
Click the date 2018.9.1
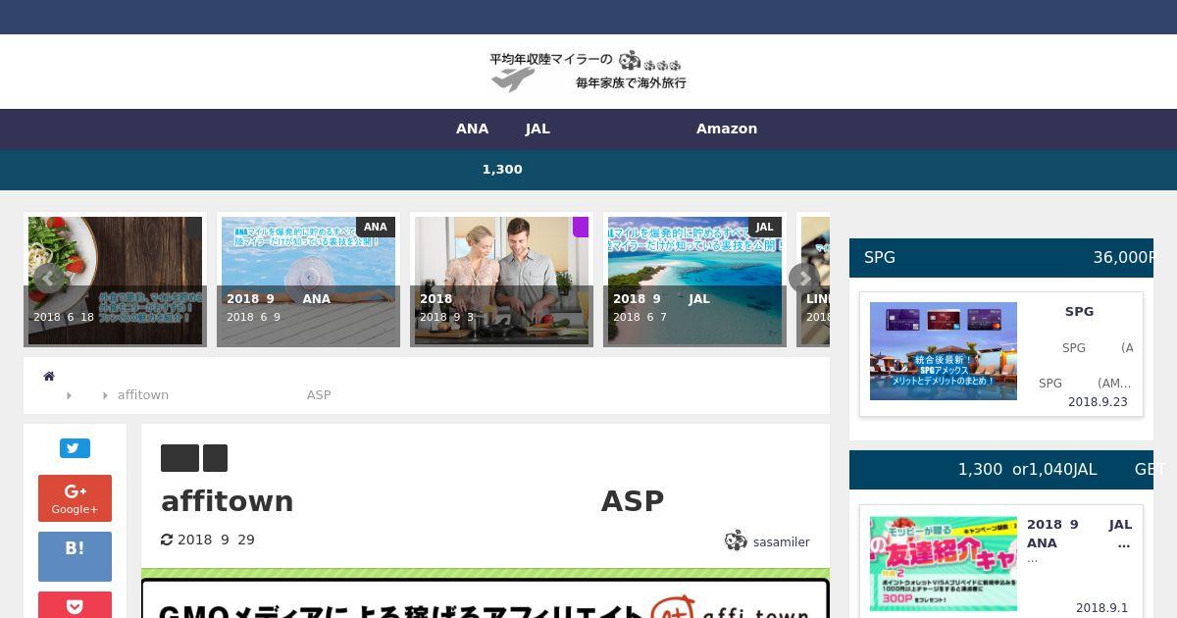point(1101,608)
